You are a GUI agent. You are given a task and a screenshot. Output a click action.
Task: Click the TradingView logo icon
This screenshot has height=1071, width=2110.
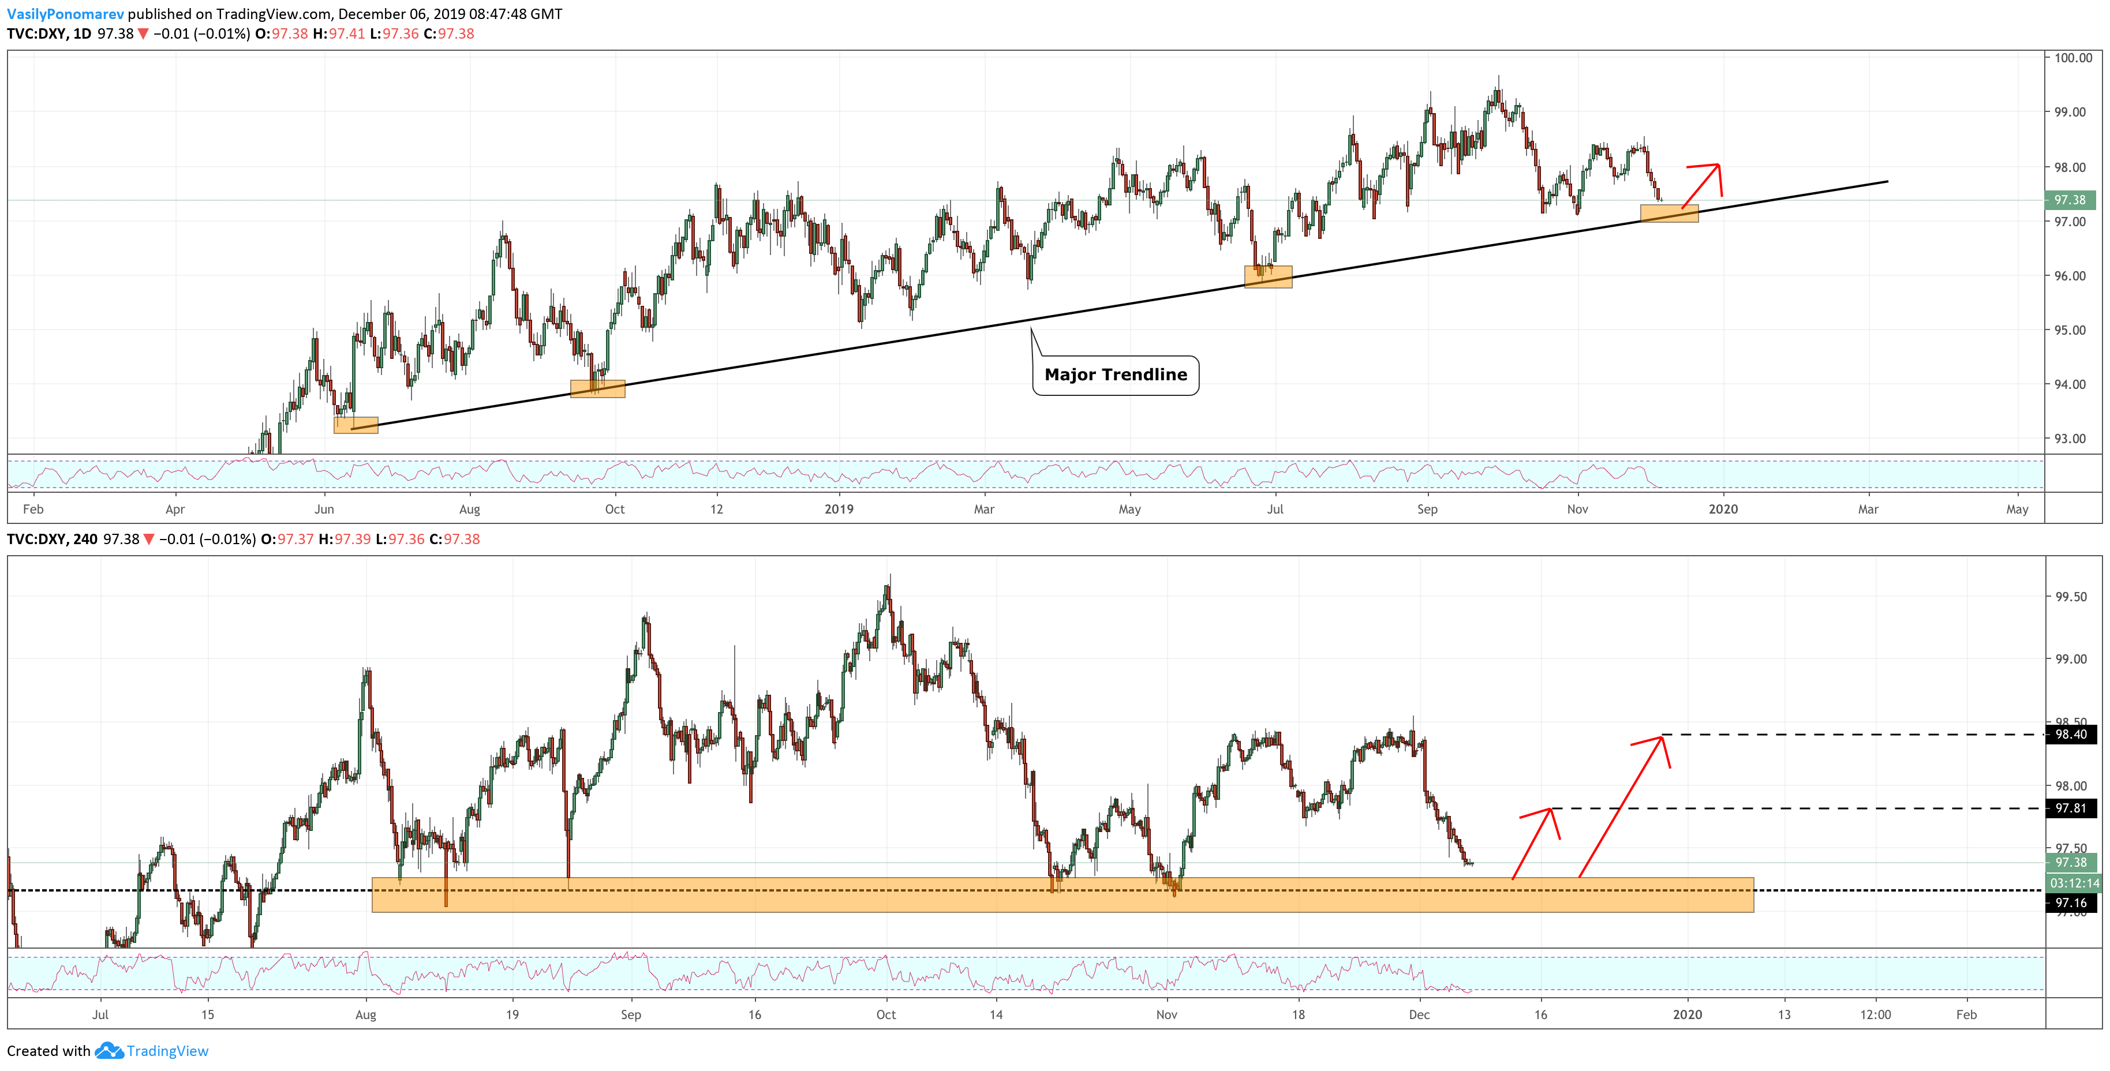(x=109, y=1051)
